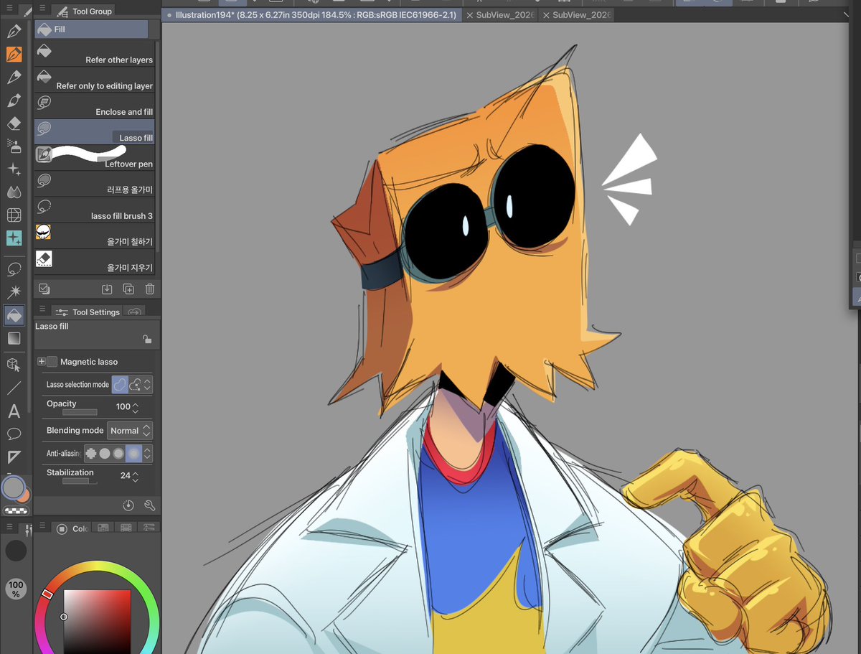The width and height of the screenshot is (861, 654).
Task: Click the Opacity value stepper arrows
Action: click(x=136, y=407)
